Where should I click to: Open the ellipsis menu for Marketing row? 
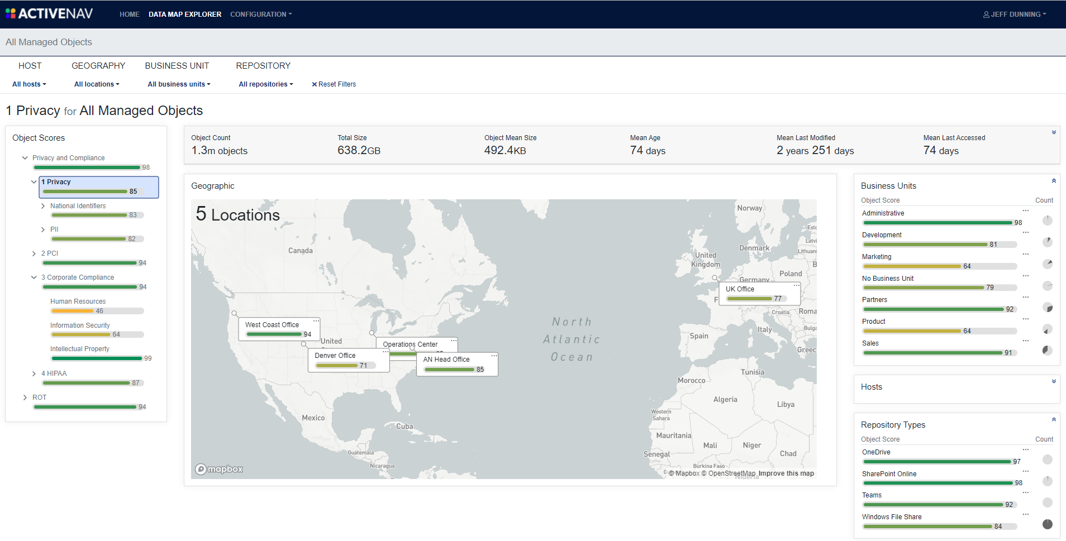pos(1026,255)
